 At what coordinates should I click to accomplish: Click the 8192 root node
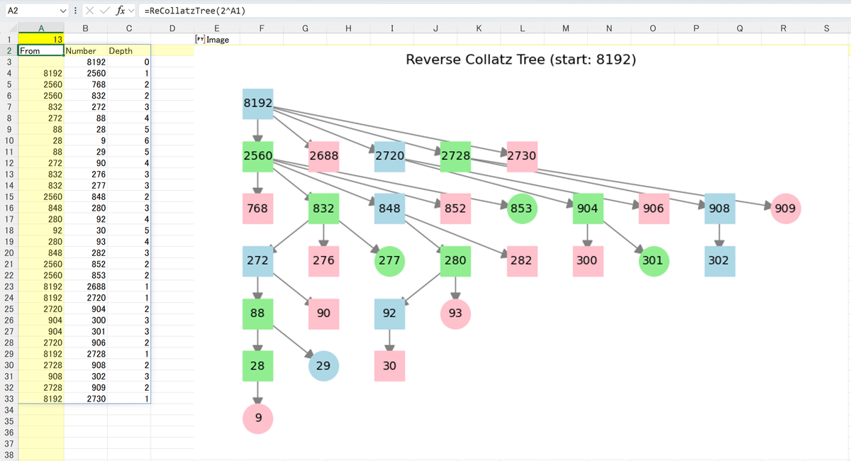257,104
